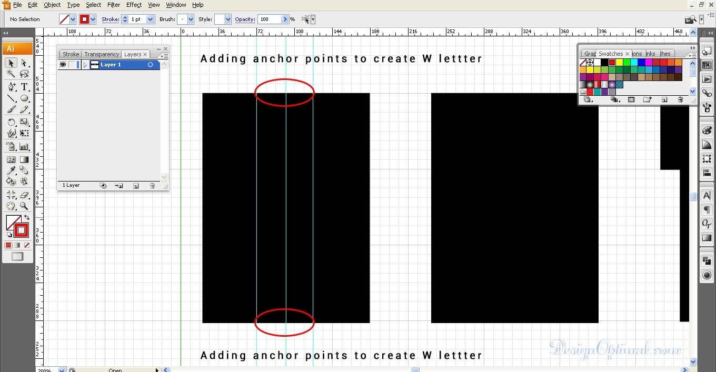Select the Ellipse tool

tap(24, 98)
